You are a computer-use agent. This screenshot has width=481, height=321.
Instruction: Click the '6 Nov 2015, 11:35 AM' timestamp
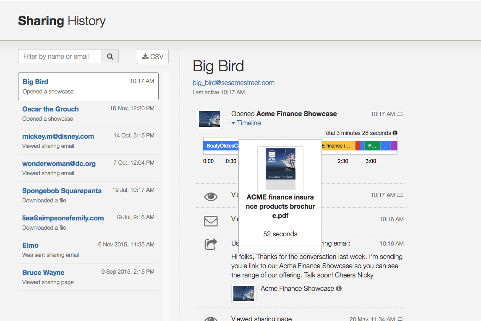point(126,244)
